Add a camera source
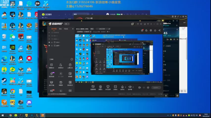 (100, 88)
